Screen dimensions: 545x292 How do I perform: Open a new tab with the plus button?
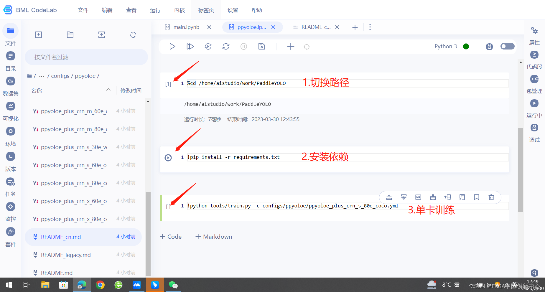coord(355,27)
